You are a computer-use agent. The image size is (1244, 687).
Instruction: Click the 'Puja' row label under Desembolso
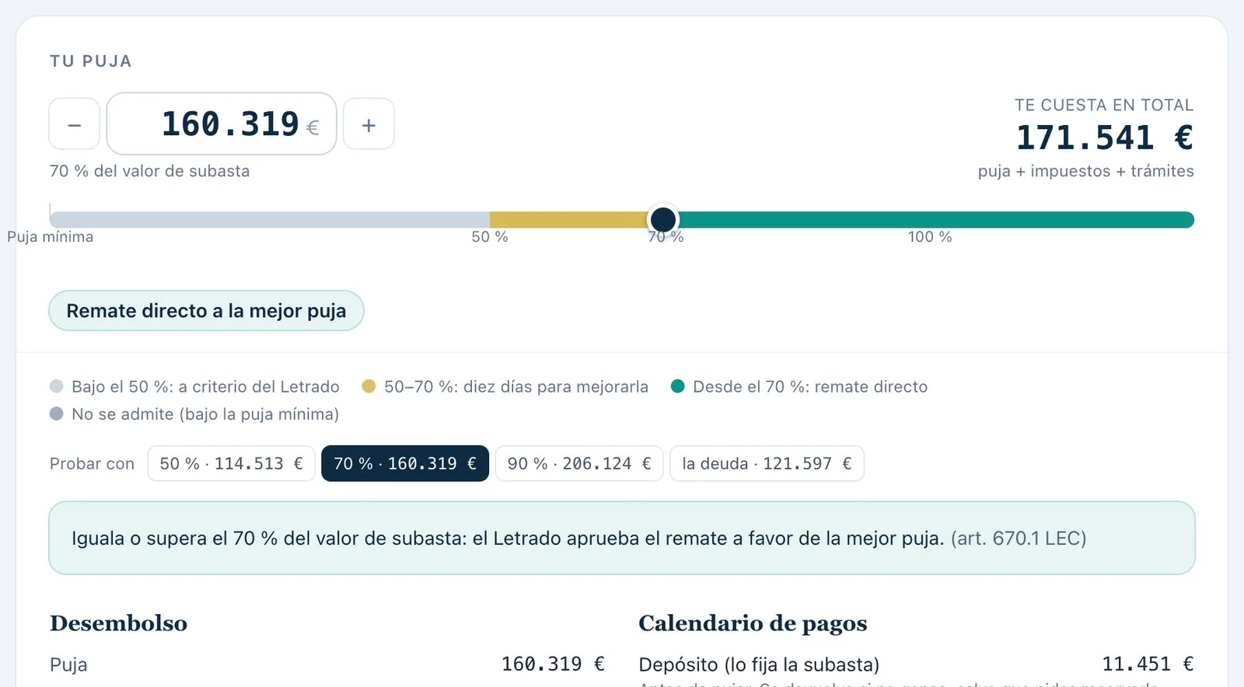68,664
